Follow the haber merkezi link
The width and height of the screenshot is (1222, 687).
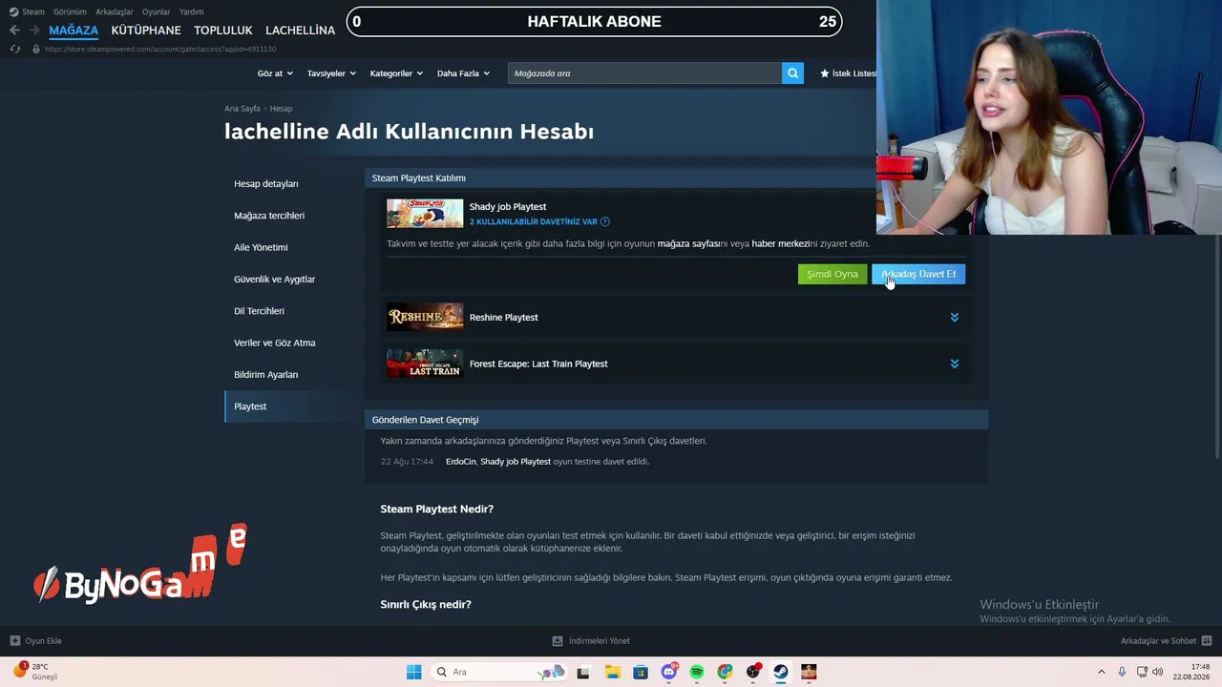click(780, 243)
